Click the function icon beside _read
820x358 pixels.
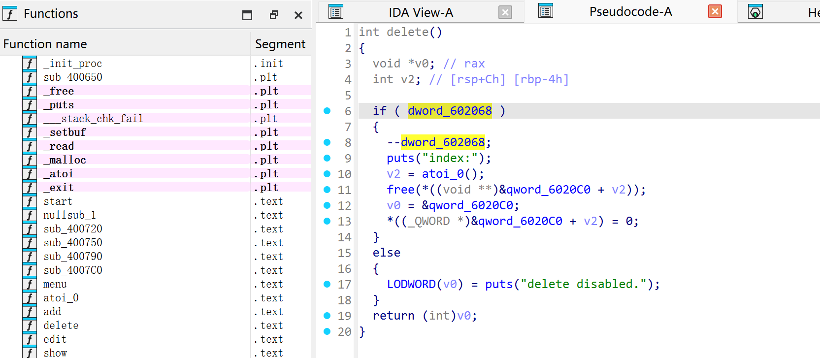(x=30, y=146)
